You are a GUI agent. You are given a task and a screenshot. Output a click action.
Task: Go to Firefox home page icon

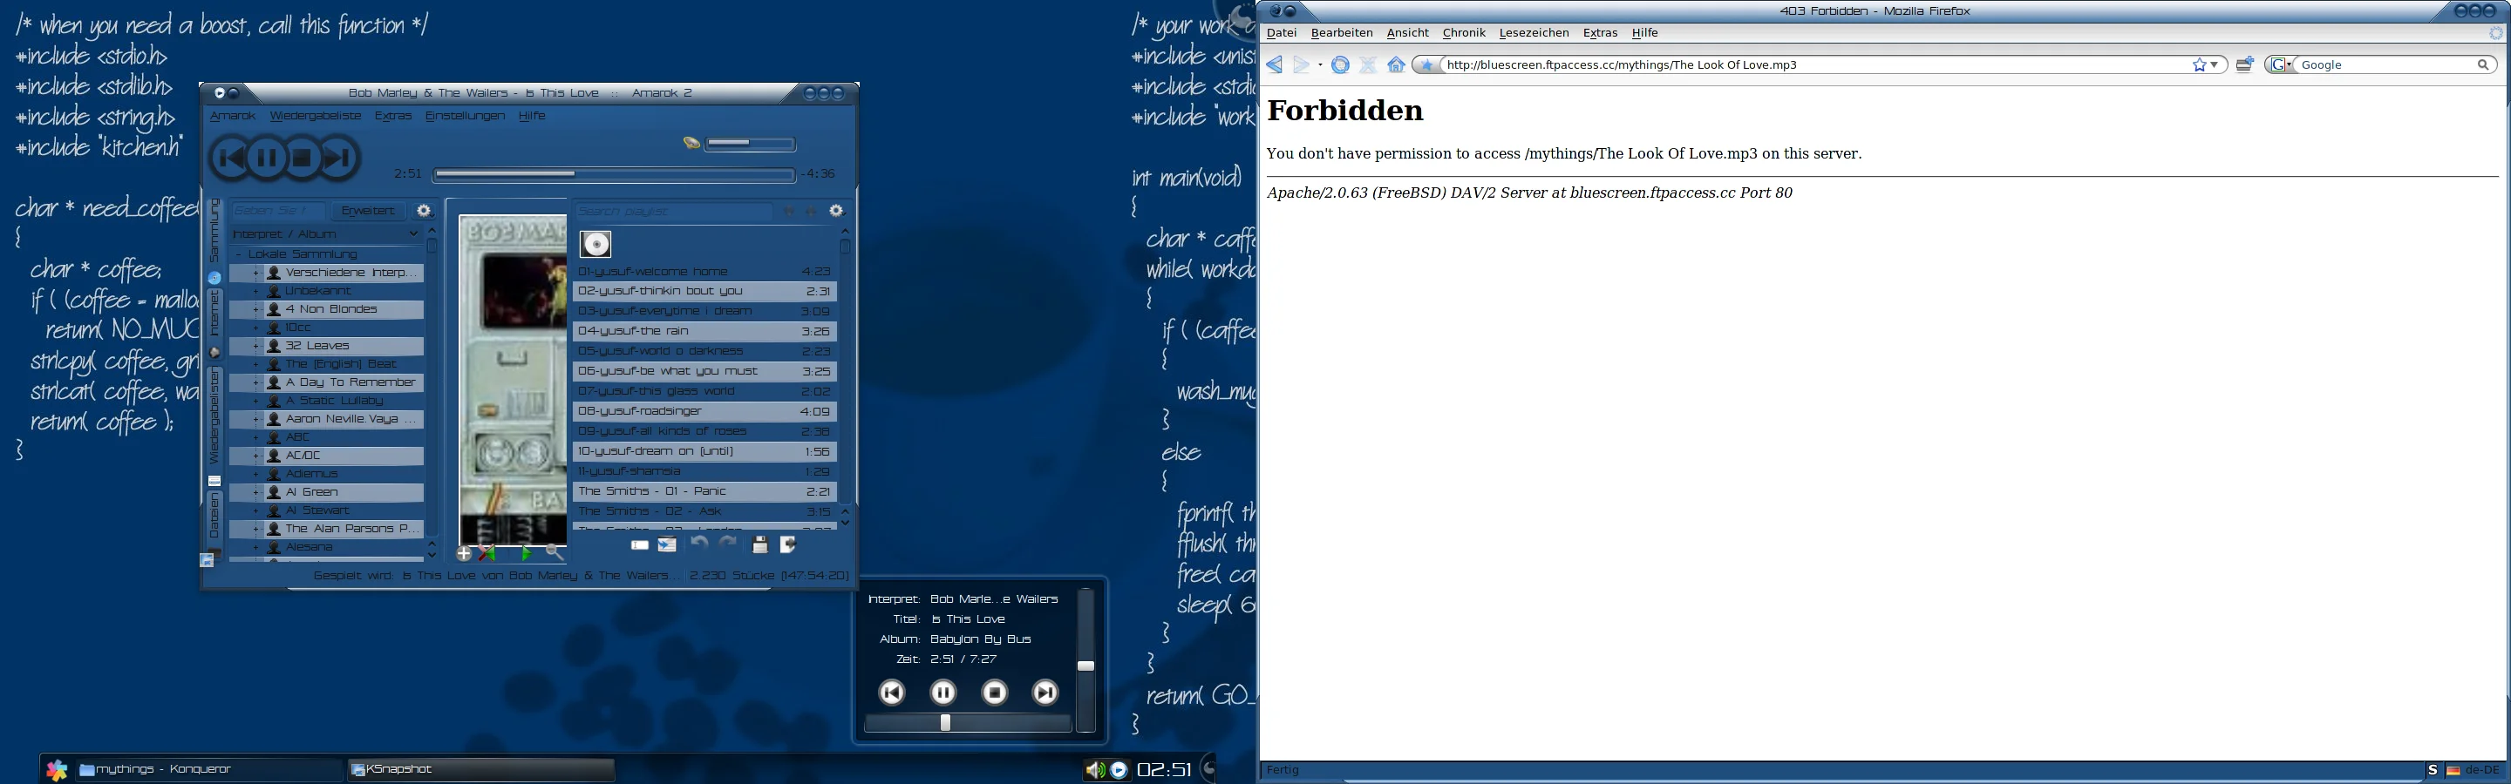coord(1396,65)
